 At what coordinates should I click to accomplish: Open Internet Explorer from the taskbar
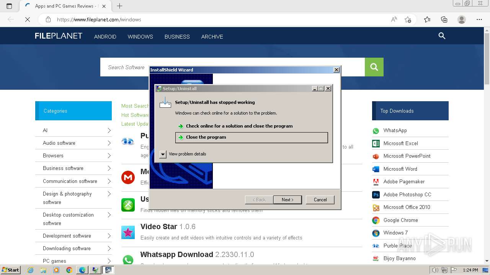pos(31,270)
